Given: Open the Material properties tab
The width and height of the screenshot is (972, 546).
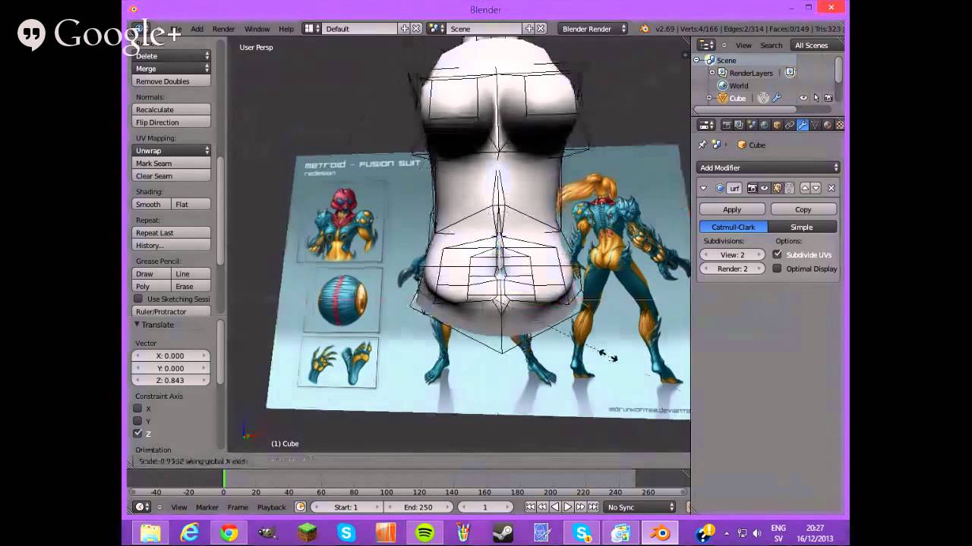Looking at the screenshot, I should (828, 125).
